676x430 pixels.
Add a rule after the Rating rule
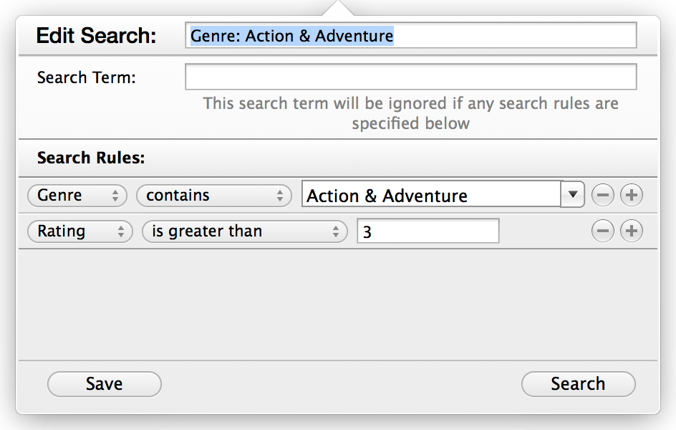tap(631, 231)
